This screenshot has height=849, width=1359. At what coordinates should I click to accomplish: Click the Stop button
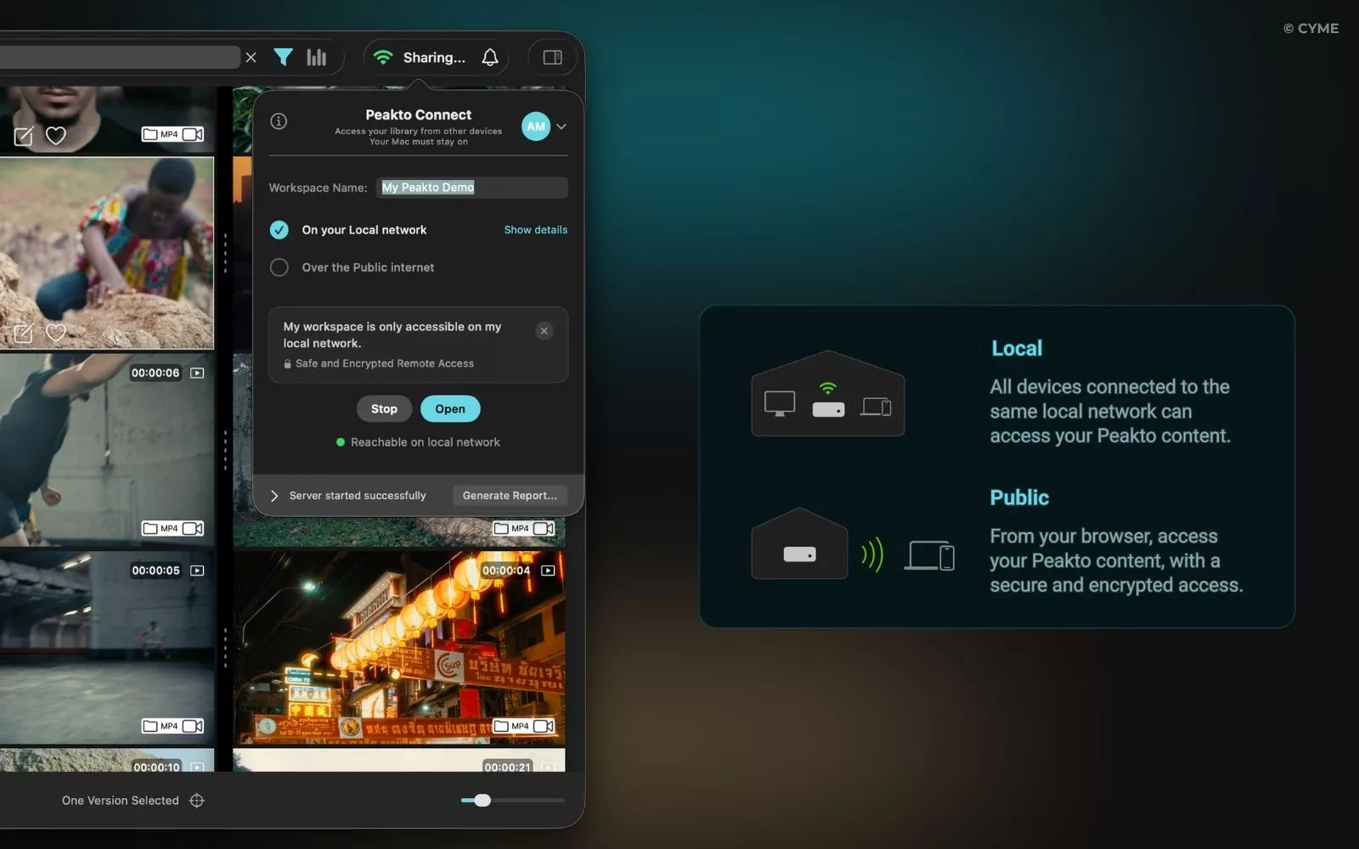coord(384,409)
